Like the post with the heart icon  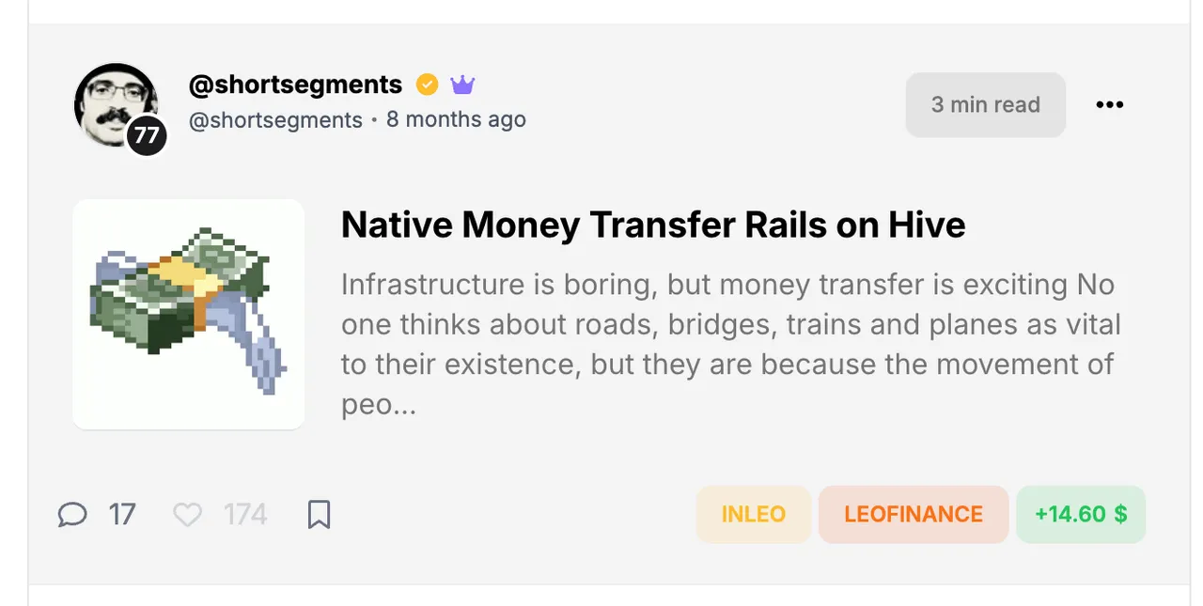[188, 514]
